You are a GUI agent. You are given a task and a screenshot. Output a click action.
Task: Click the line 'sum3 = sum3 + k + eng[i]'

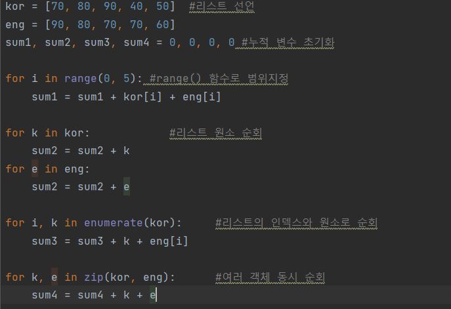coord(110,241)
